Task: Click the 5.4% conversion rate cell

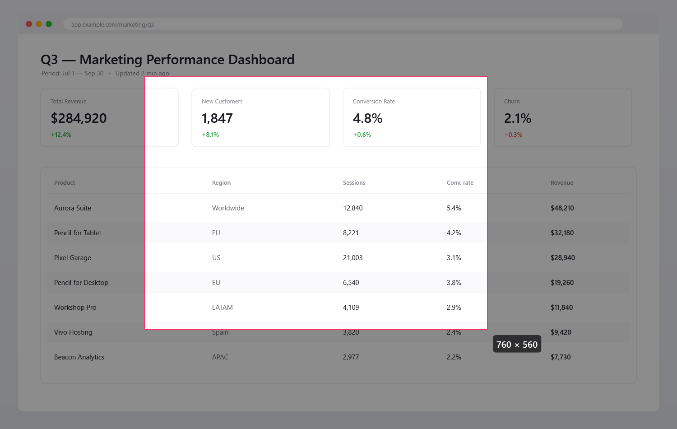Action: 454,208
